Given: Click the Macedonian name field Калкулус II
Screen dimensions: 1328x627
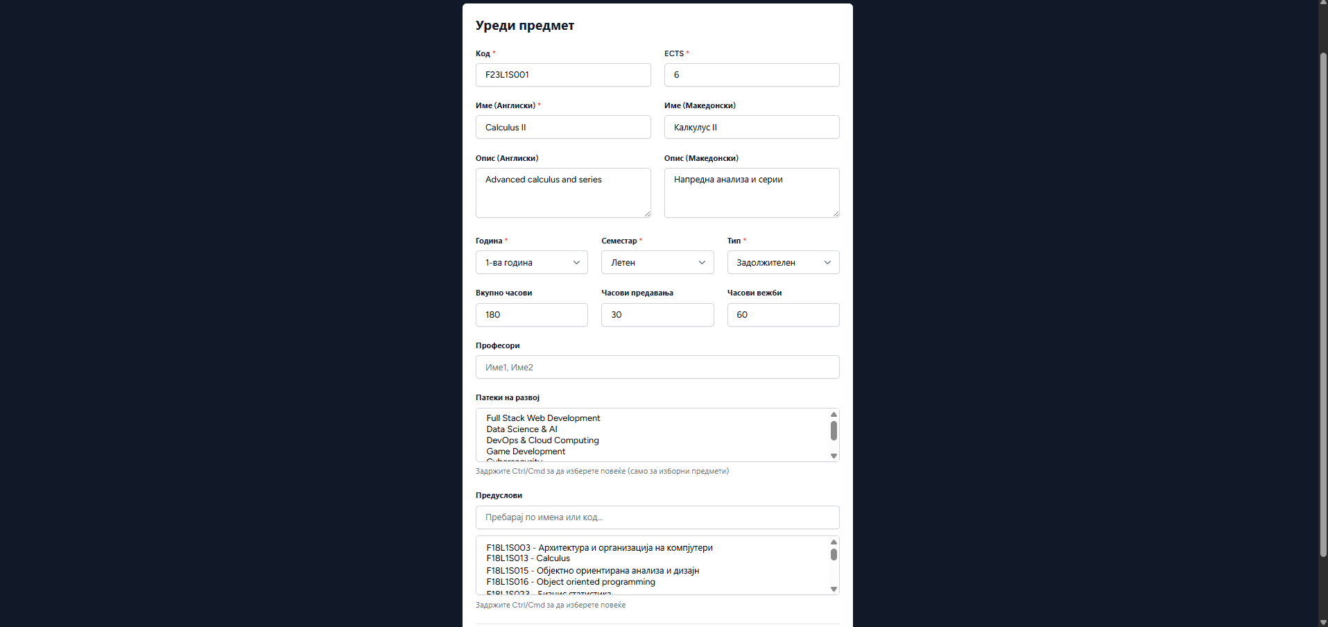Looking at the screenshot, I should [751, 127].
